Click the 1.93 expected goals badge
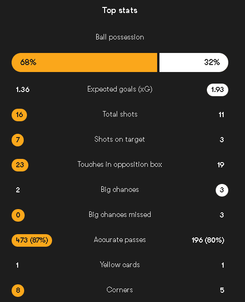The height and width of the screenshot is (302, 245). click(x=218, y=90)
